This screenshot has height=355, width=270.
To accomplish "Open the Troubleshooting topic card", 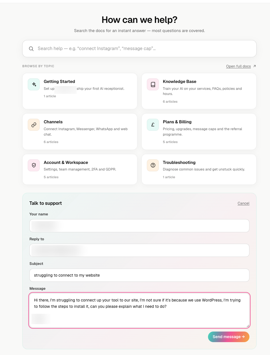I will [199, 169].
